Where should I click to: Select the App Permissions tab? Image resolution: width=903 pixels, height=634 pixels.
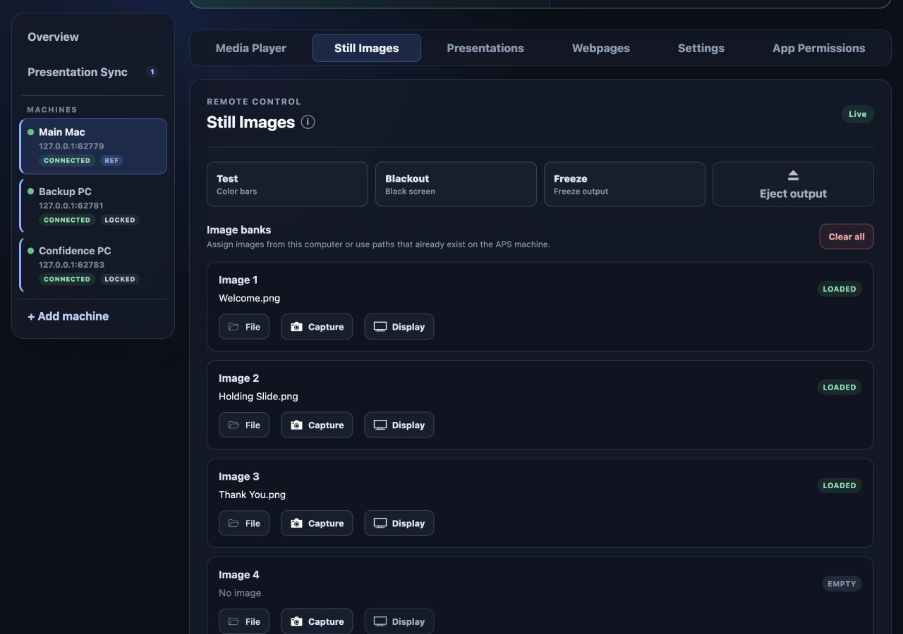click(x=818, y=48)
